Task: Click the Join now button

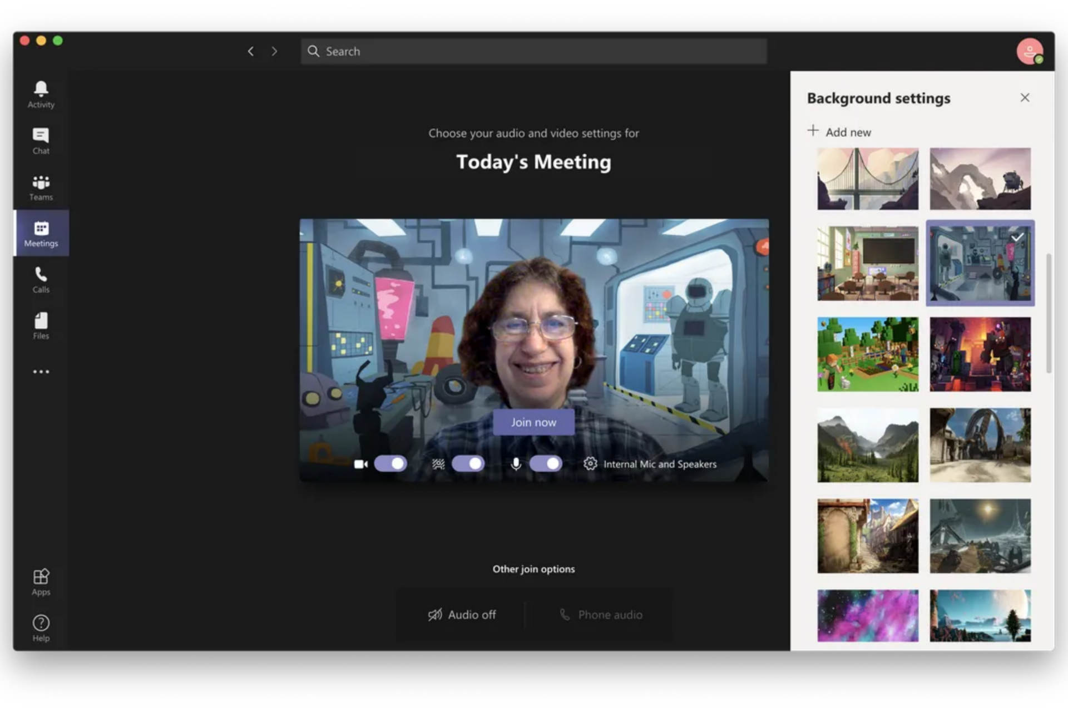Action: [x=533, y=422]
